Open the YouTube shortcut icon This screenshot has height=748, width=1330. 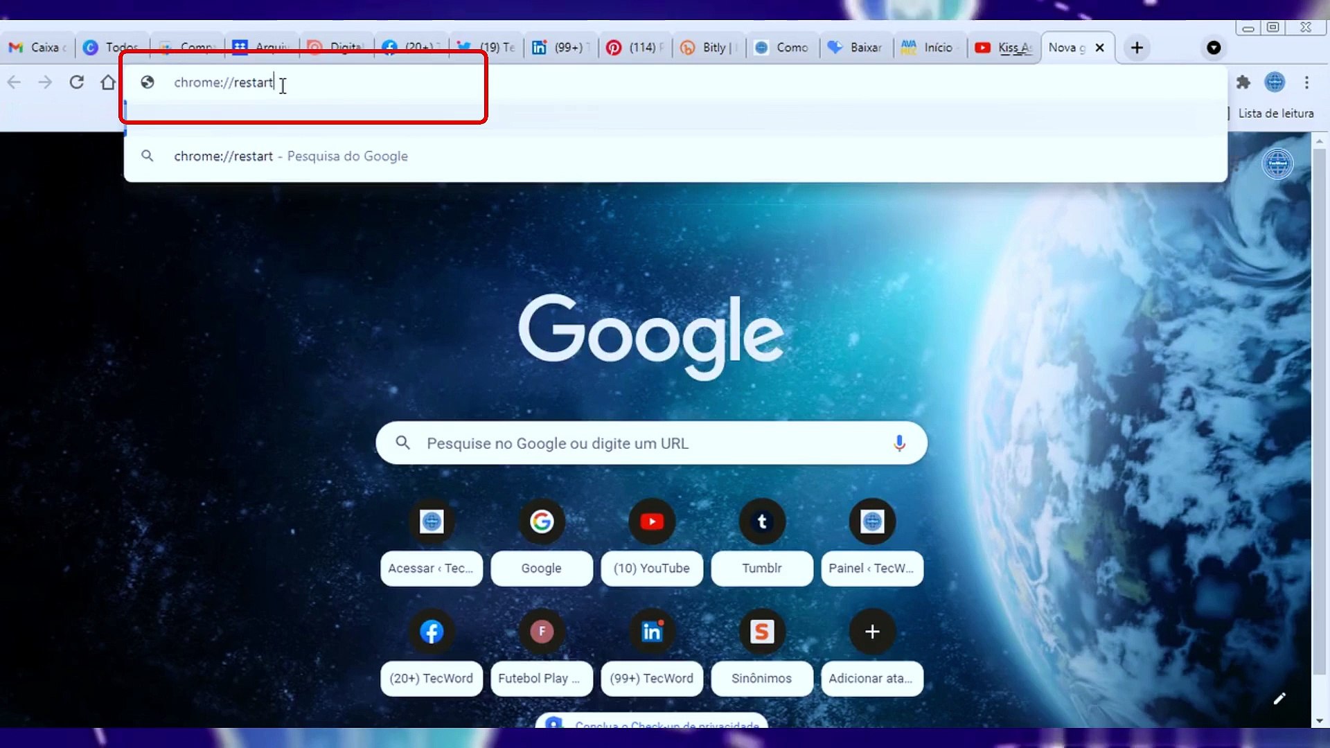click(x=652, y=522)
